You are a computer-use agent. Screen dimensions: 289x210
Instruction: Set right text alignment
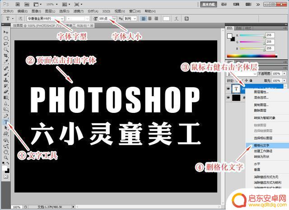pyautogui.click(x=156, y=19)
